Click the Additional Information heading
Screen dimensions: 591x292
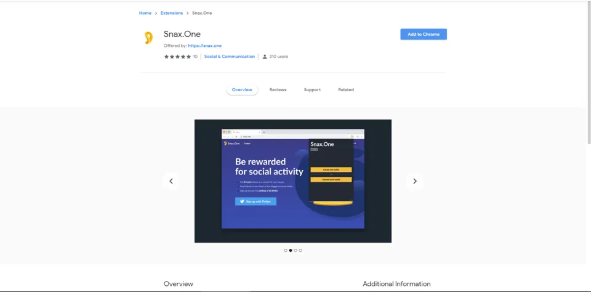pos(396,284)
